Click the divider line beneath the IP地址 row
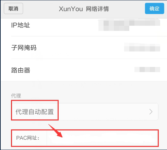Screen dimensions: 167x150 tap(89, 36)
